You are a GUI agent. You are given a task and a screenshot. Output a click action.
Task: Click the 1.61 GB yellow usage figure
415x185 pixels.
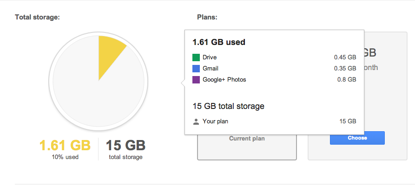[65, 146]
